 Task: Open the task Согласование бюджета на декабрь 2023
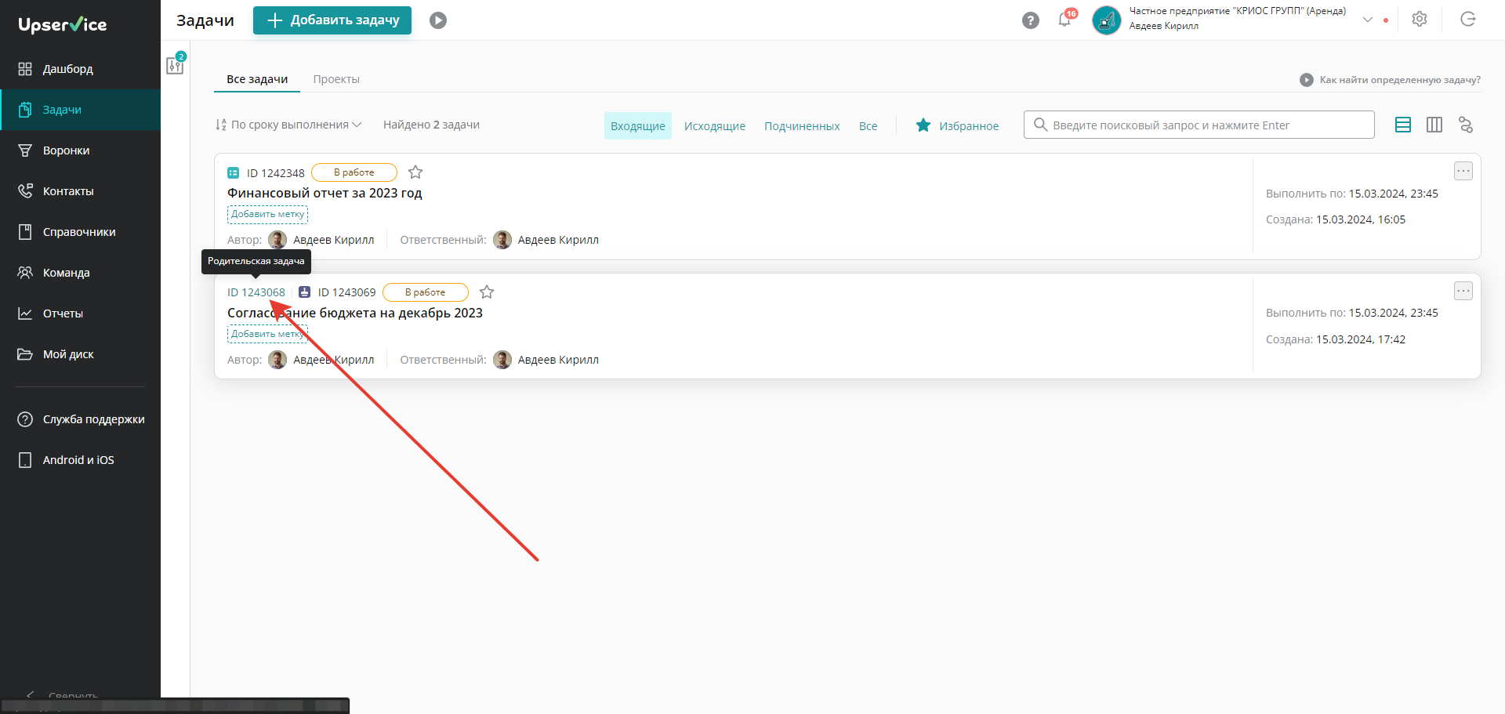tap(355, 313)
